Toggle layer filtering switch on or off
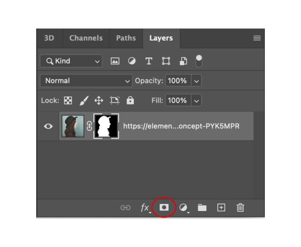 pos(199,61)
